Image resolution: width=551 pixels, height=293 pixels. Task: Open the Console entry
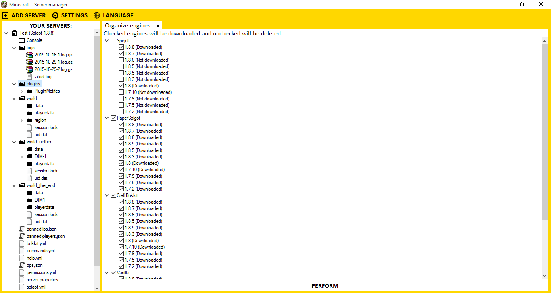34,40
